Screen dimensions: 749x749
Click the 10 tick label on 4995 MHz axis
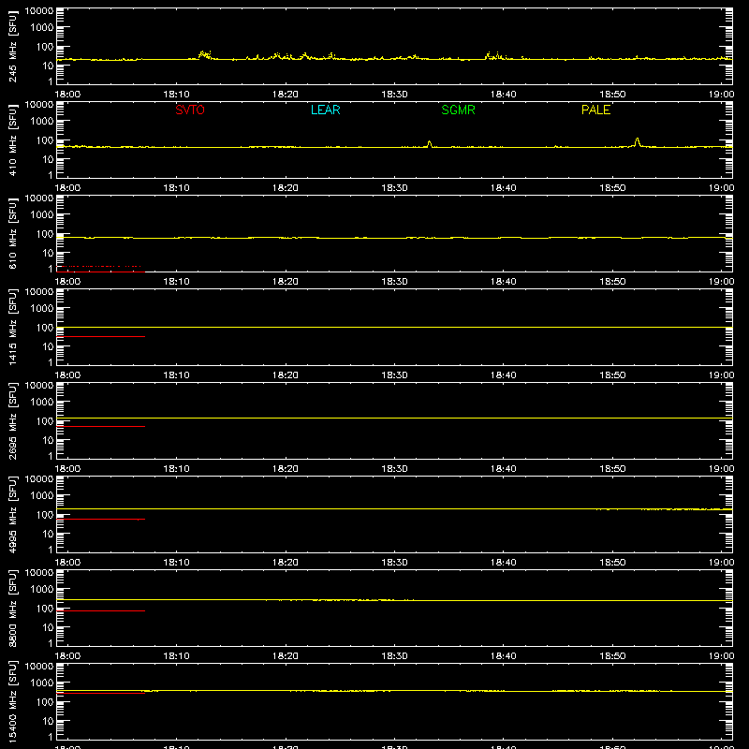click(49, 534)
